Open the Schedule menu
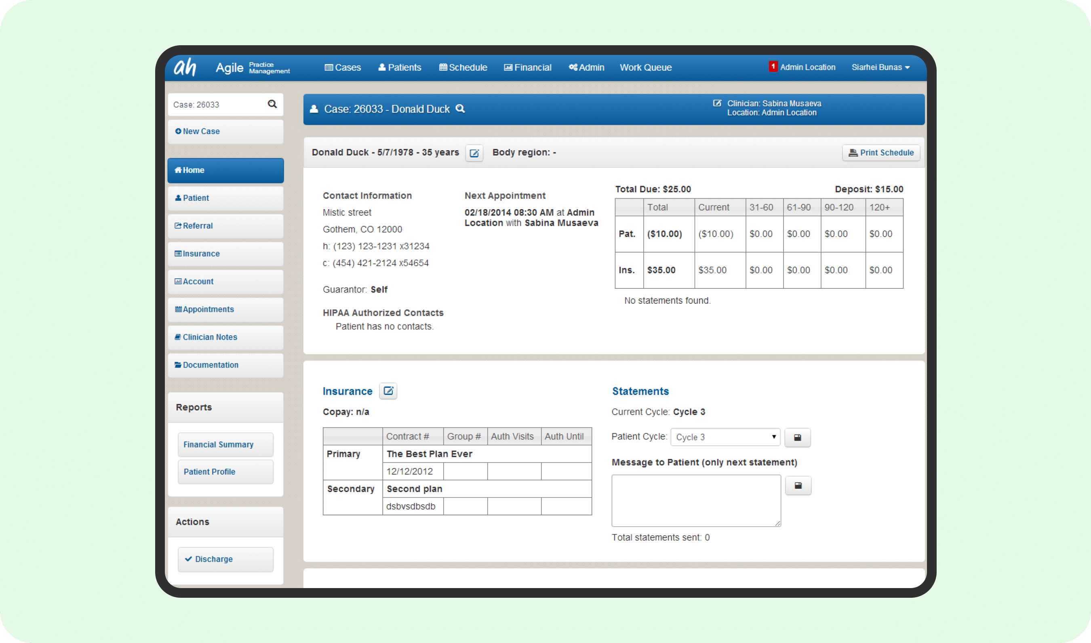The width and height of the screenshot is (1091, 643). pyautogui.click(x=463, y=67)
